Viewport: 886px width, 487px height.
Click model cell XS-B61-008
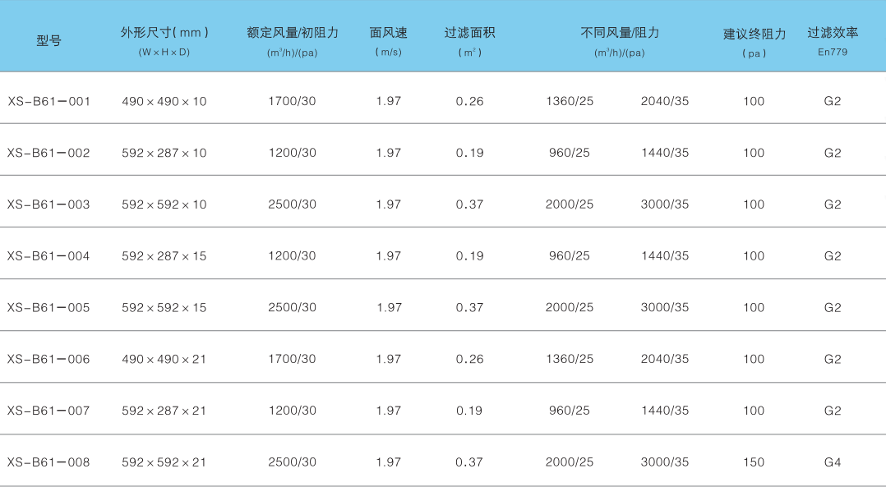48,462
